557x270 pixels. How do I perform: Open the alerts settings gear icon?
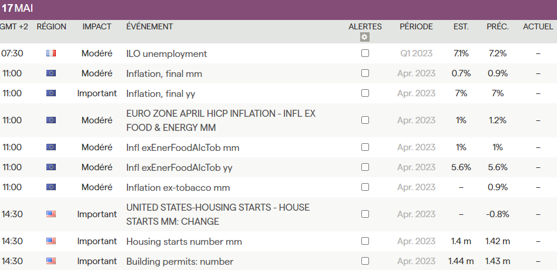tap(365, 37)
